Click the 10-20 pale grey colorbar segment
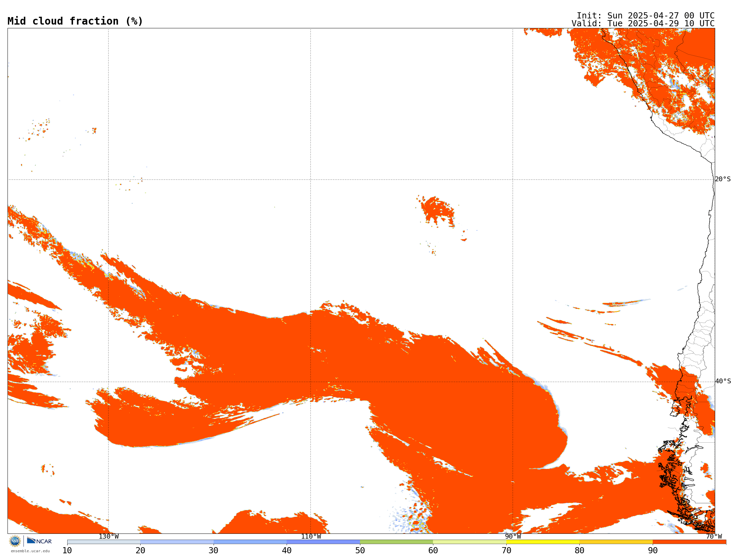The image size is (737, 555). point(104,542)
